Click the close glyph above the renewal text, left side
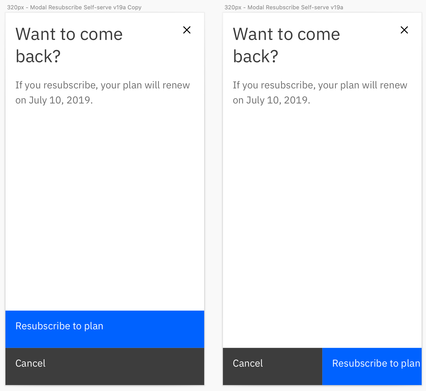Viewport: 426px width, 391px height. (187, 30)
